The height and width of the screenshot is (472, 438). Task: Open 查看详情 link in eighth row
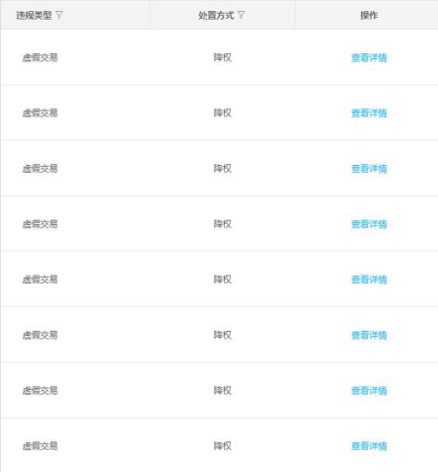click(369, 446)
